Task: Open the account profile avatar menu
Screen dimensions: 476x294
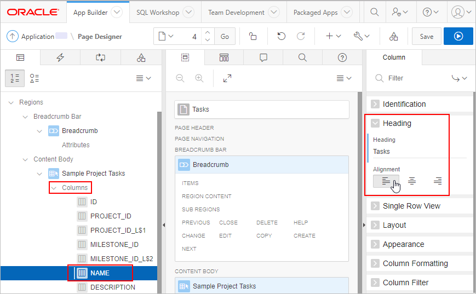Action: [x=461, y=12]
